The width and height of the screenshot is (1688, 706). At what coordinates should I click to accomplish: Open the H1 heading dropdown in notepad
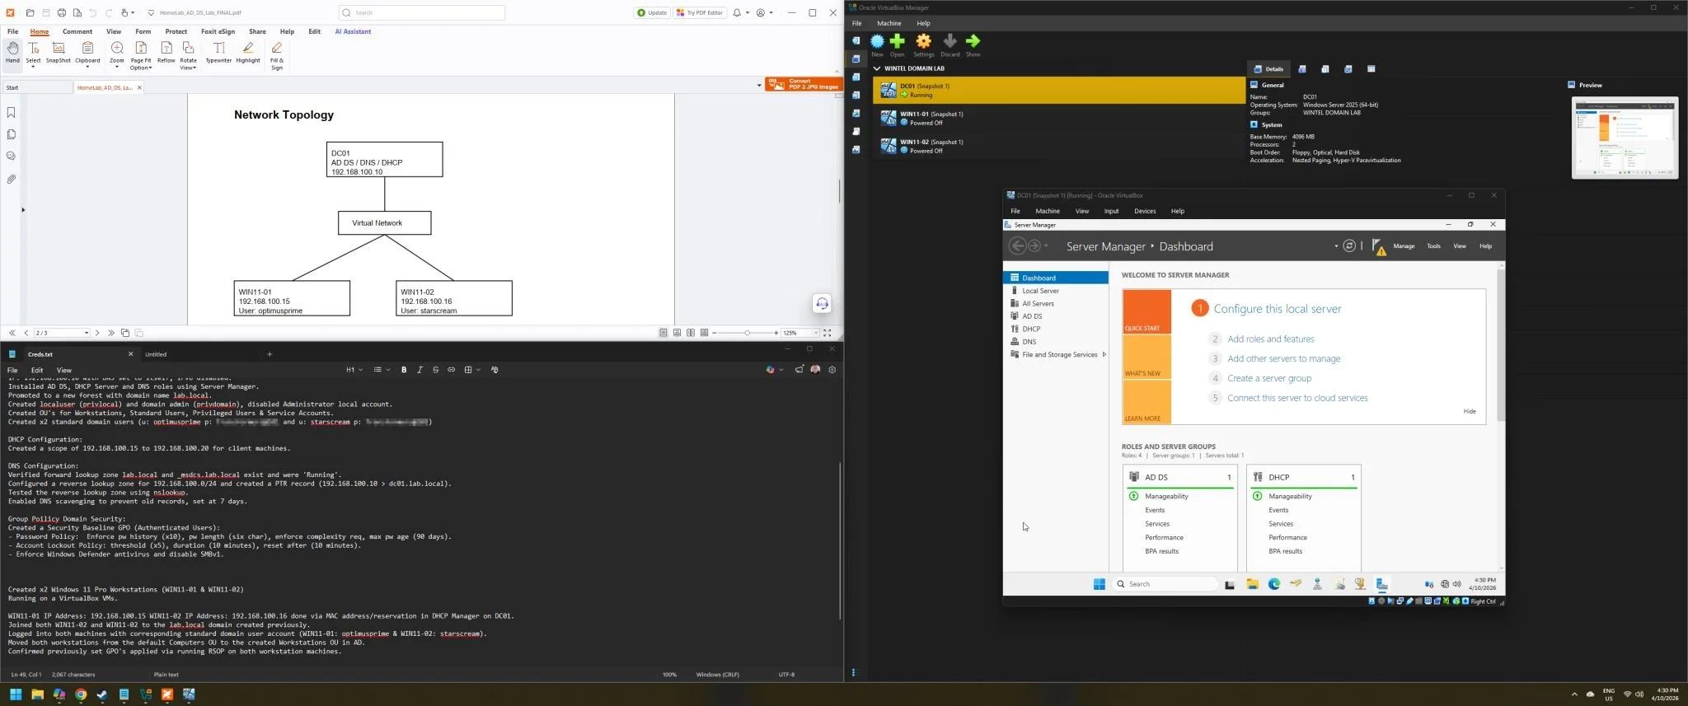[353, 370]
